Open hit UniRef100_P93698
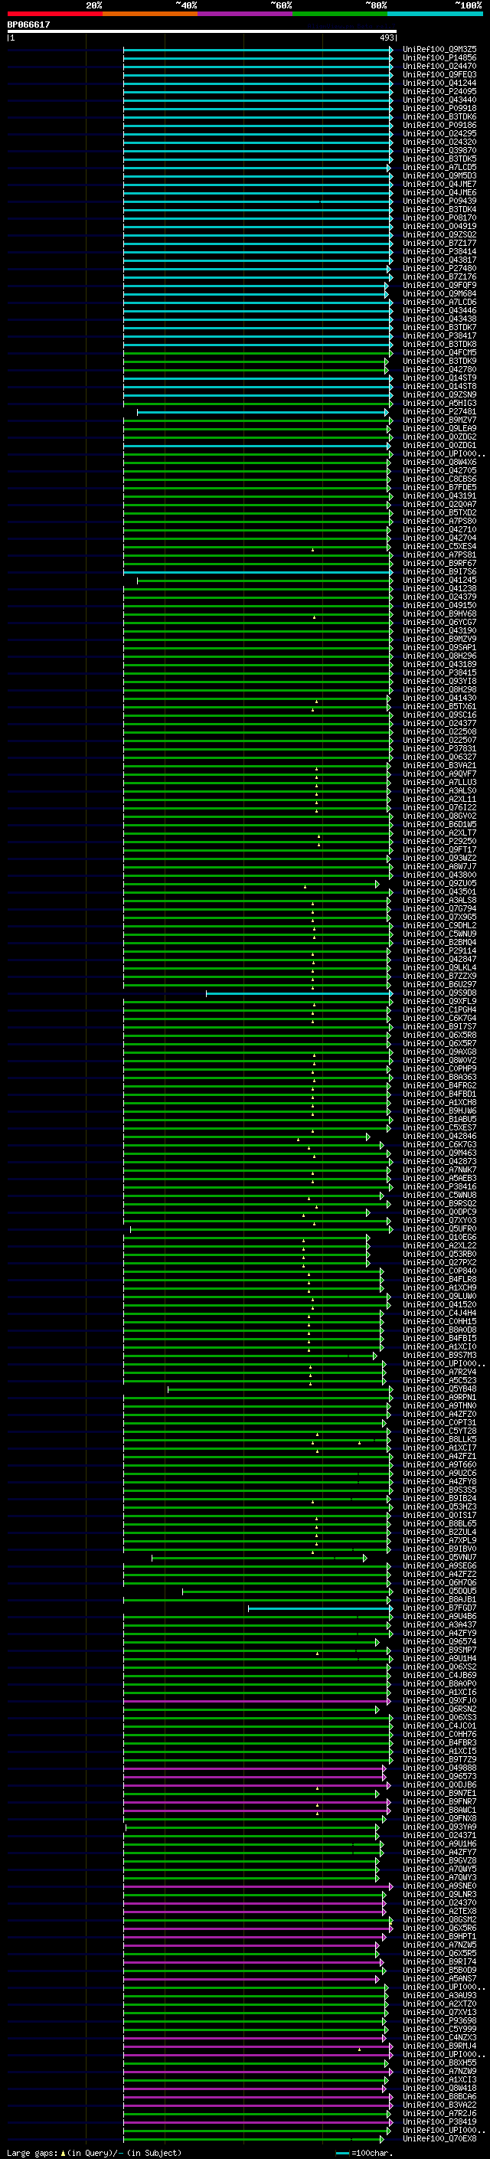 439,2020
